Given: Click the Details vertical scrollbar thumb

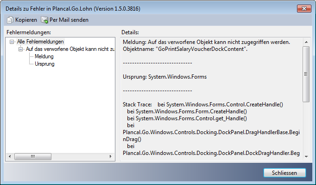Looking at the screenshot, I should 306,73.
